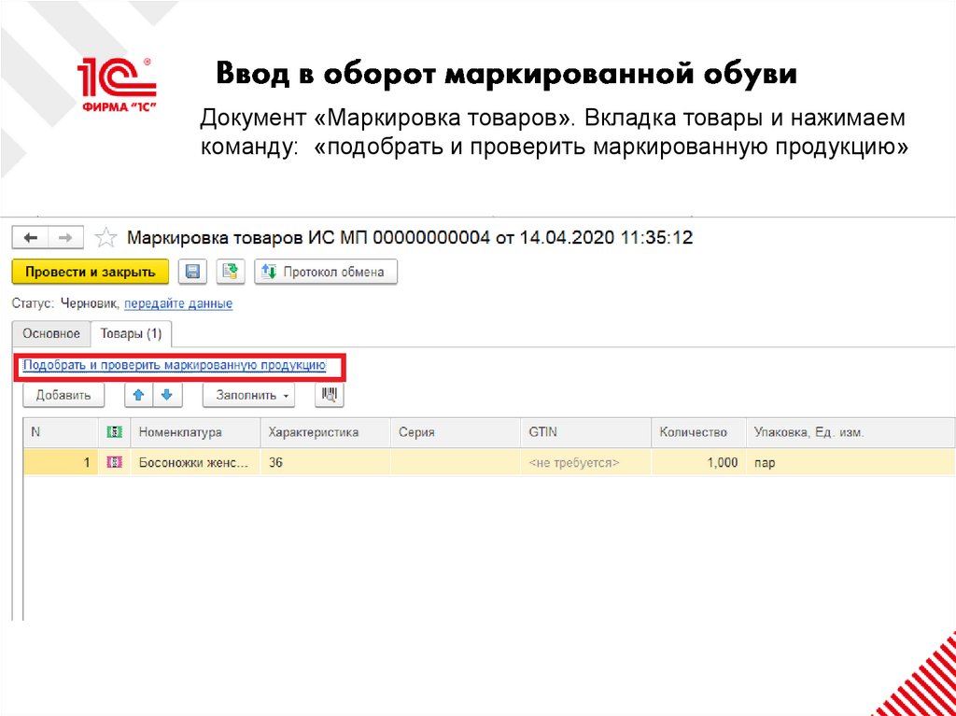Move row up with blue up arrow
Viewport: 956px width, 716px height.
pyautogui.click(x=138, y=395)
